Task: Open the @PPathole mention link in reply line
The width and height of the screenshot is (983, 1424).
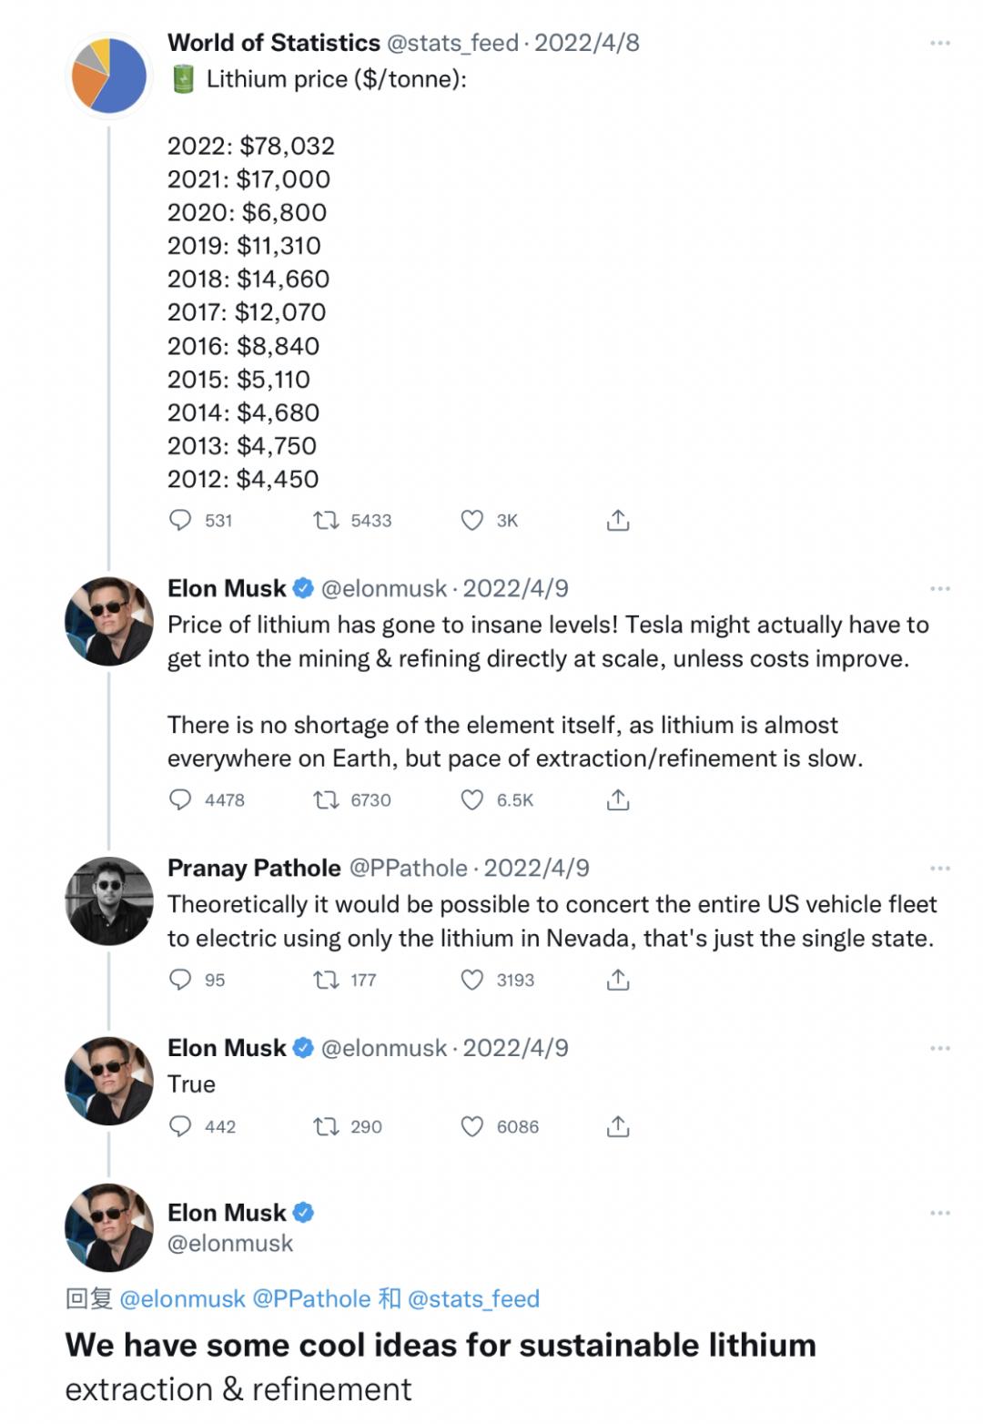Action: (x=311, y=1298)
